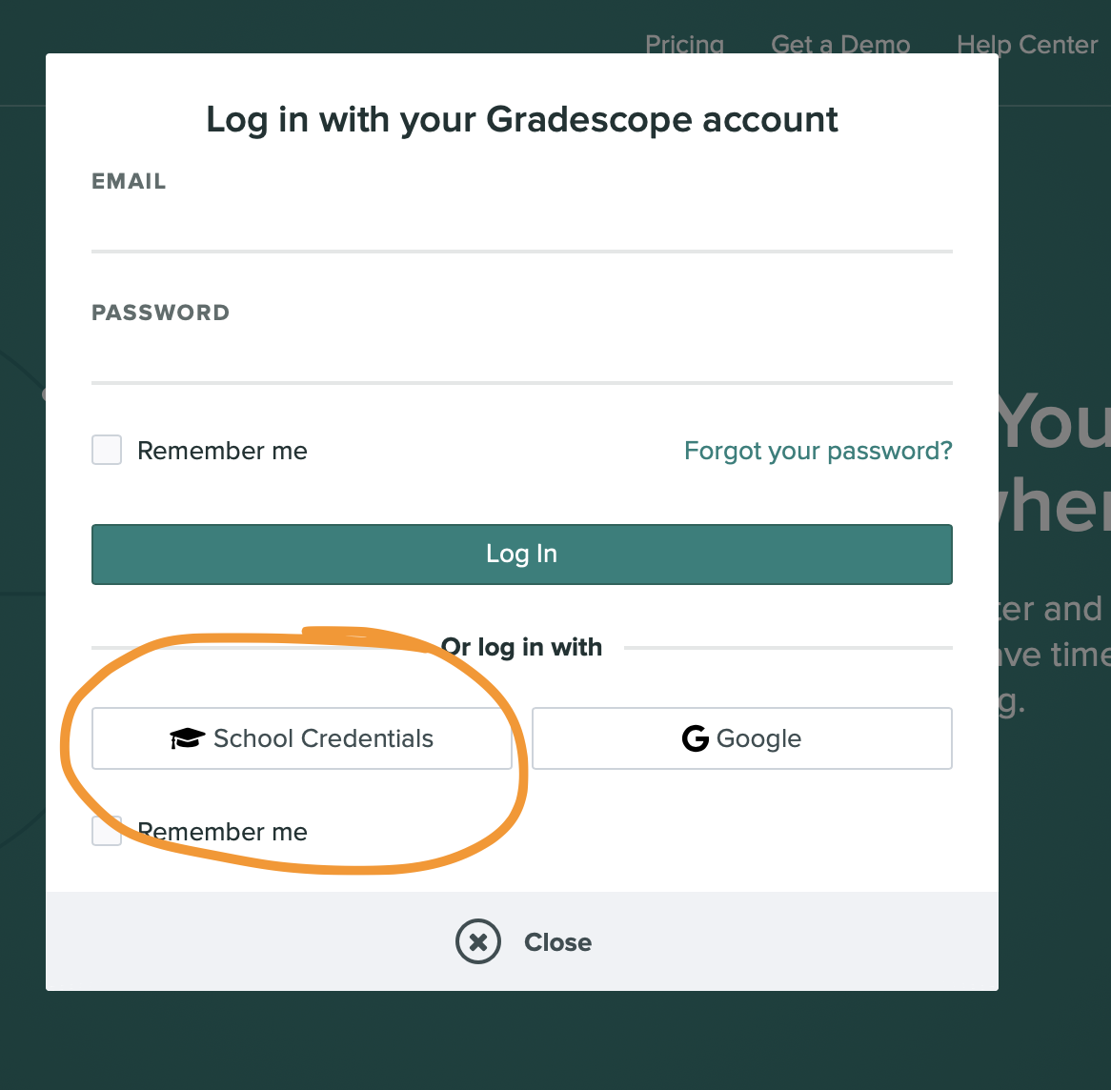The height and width of the screenshot is (1090, 1111).
Task: Click the circled X close icon
Action: [x=477, y=941]
